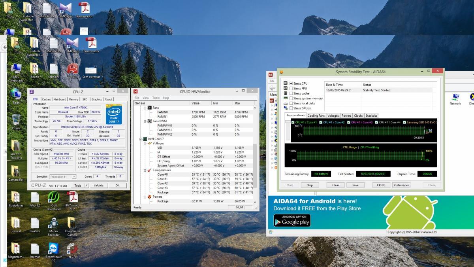Launch the red AA_v3.5 application icon
Image resolution: width=474 pixels, height=267 pixels.
[72, 69]
